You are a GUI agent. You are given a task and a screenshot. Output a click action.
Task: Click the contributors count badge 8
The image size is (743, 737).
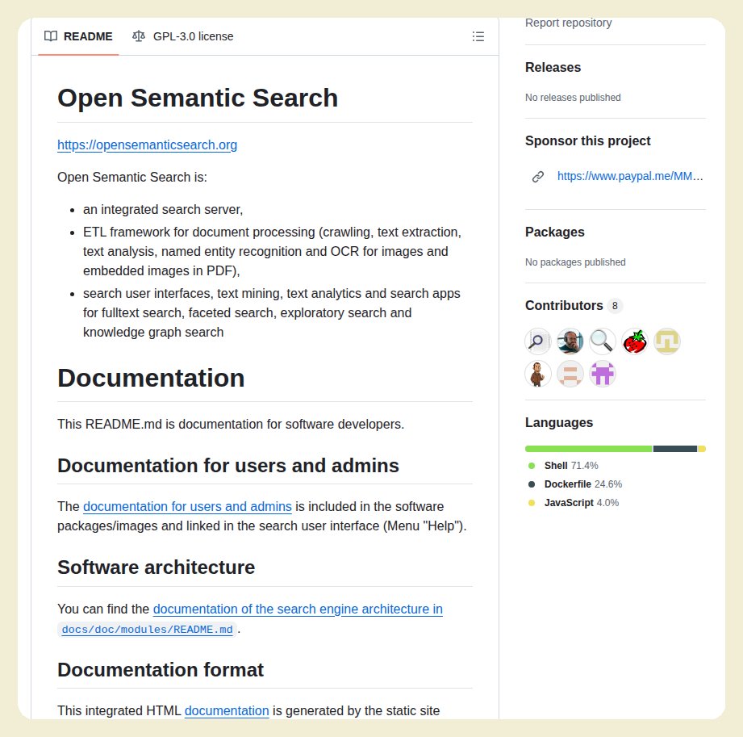pos(615,306)
